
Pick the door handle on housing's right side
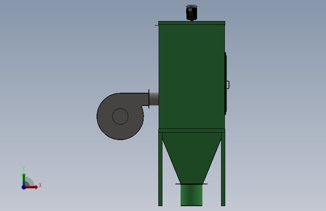tap(228, 85)
